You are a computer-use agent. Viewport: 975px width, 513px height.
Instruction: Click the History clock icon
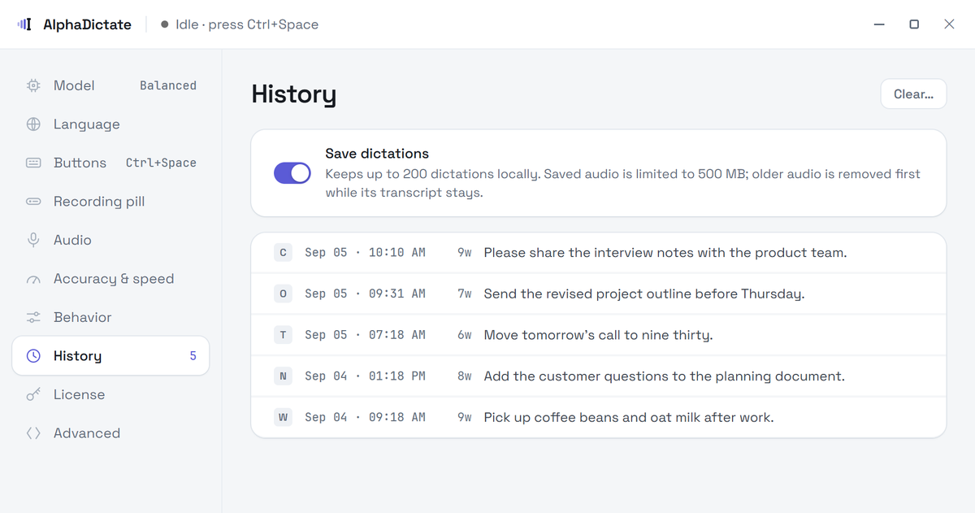tap(33, 356)
